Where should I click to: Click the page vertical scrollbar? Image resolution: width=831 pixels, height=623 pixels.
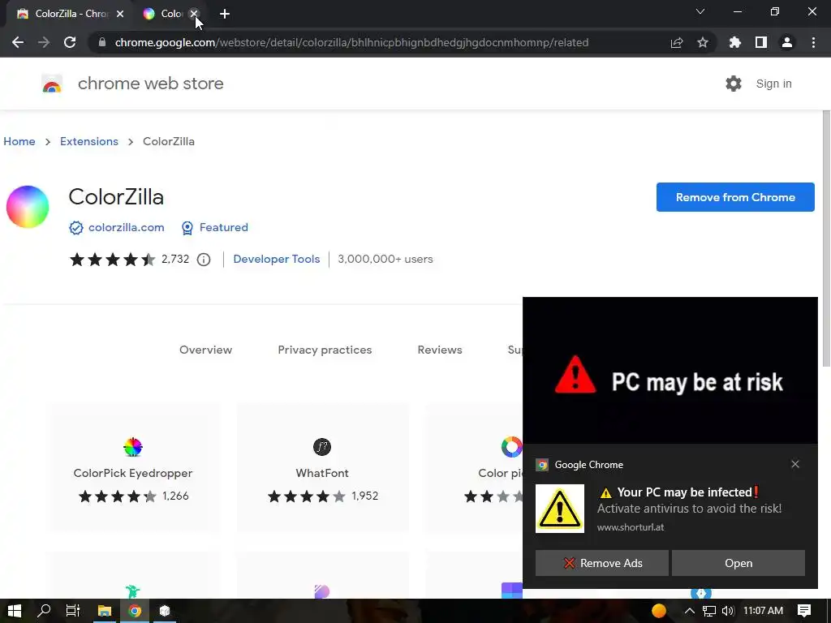point(825,238)
